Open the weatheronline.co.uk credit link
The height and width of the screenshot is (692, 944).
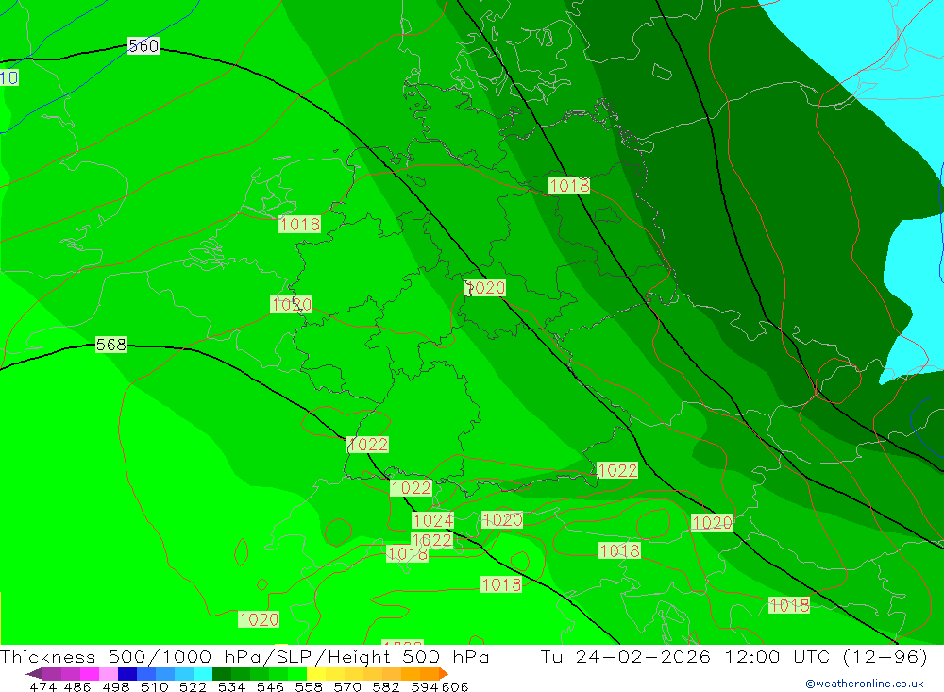click(x=865, y=684)
